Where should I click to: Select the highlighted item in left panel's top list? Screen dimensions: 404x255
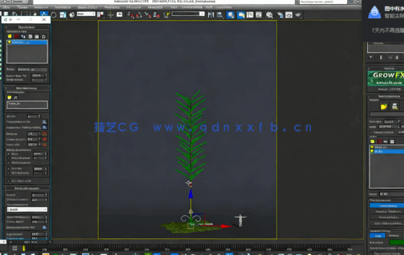[x=27, y=42]
